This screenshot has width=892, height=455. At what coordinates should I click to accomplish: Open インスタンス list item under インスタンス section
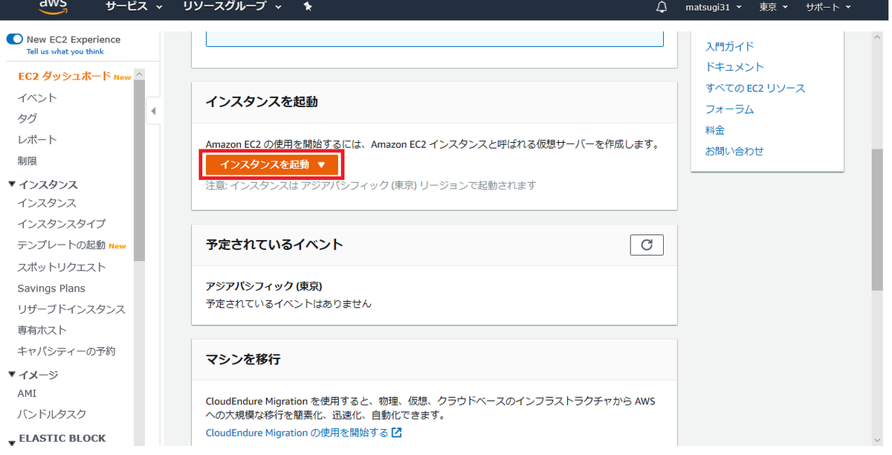(47, 203)
